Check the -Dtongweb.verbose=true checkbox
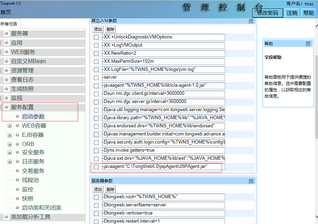 96,213
